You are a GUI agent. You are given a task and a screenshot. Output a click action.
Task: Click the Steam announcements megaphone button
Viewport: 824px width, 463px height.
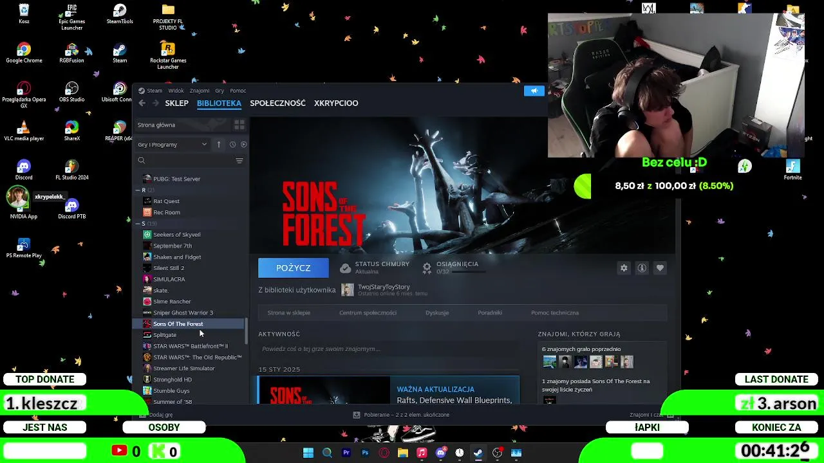[534, 91]
